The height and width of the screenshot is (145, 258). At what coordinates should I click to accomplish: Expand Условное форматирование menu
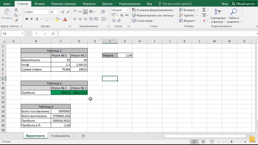153,10
